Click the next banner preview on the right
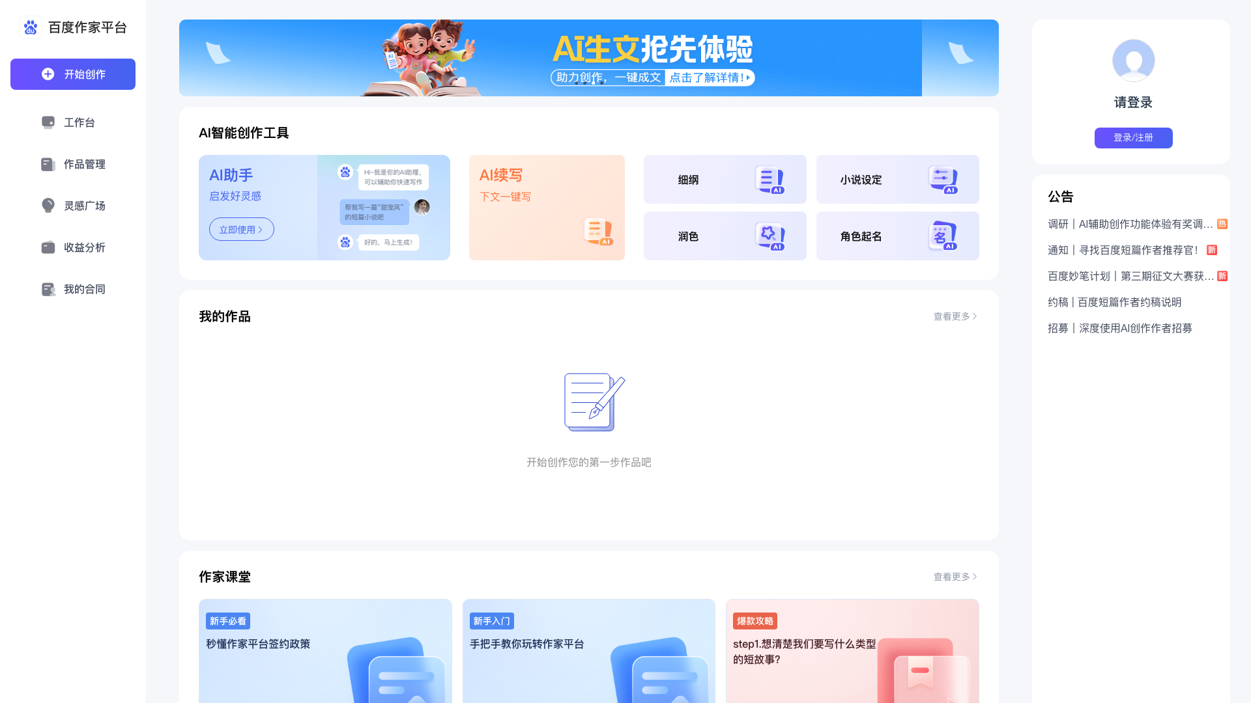This screenshot has height=703, width=1251. click(x=960, y=58)
